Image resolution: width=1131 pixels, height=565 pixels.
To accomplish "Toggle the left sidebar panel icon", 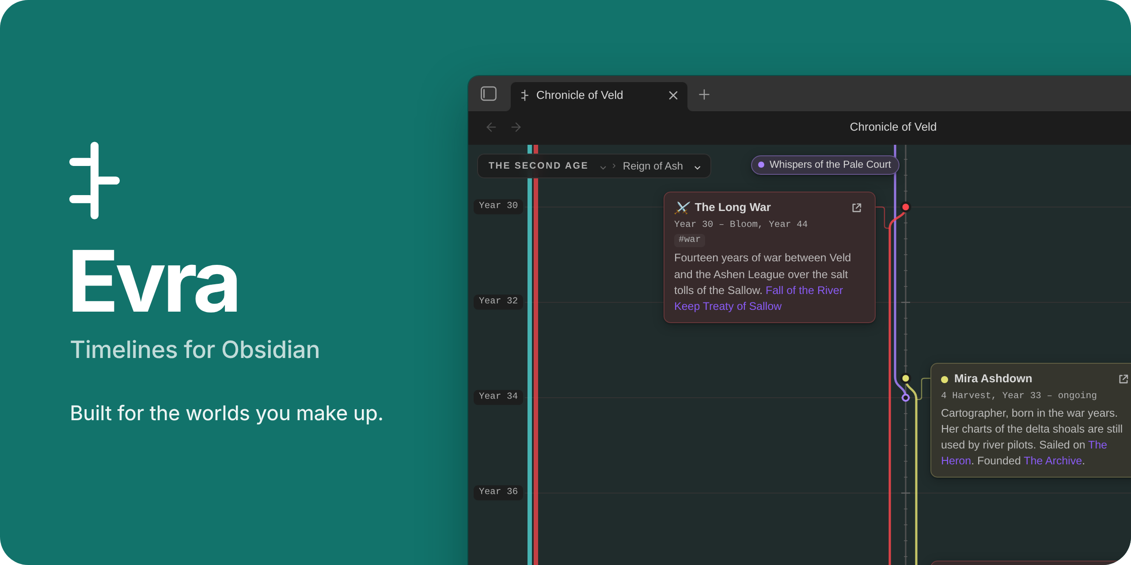I will tap(489, 94).
